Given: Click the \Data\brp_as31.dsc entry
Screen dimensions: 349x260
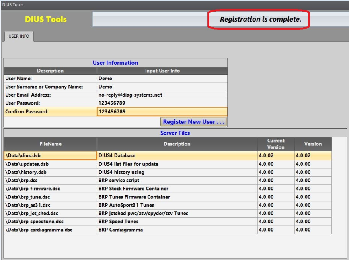Looking at the screenshot, I should pos(50,205).
